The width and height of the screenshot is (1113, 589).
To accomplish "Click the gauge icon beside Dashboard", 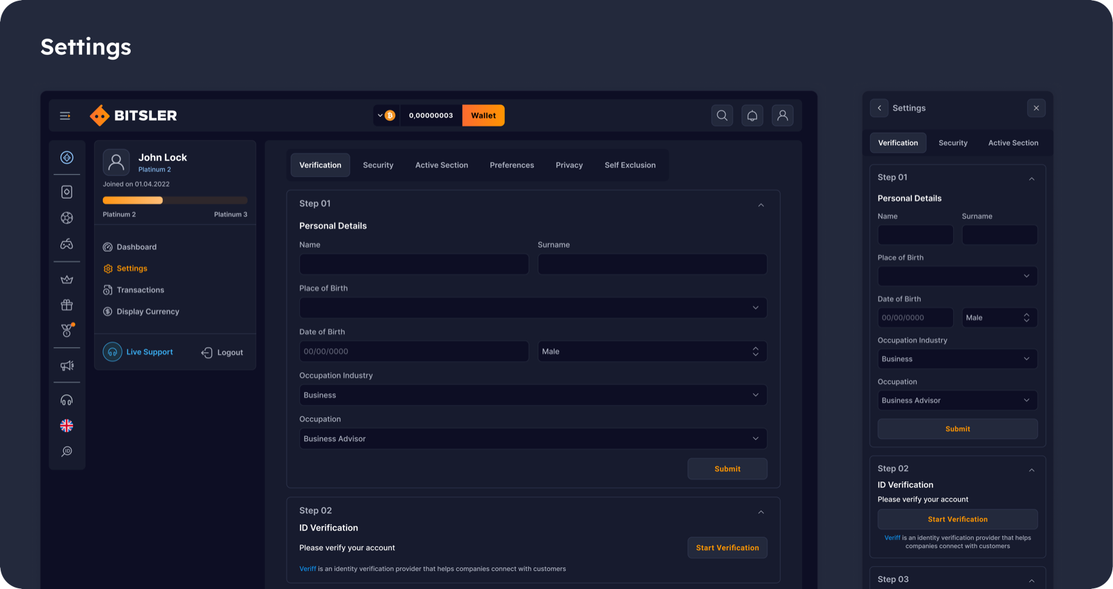I will 108,247.
